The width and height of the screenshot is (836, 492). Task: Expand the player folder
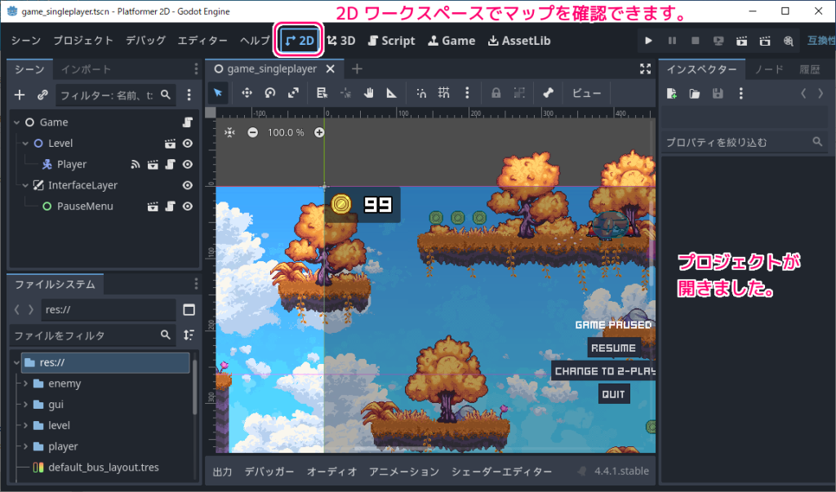[25, 446]
